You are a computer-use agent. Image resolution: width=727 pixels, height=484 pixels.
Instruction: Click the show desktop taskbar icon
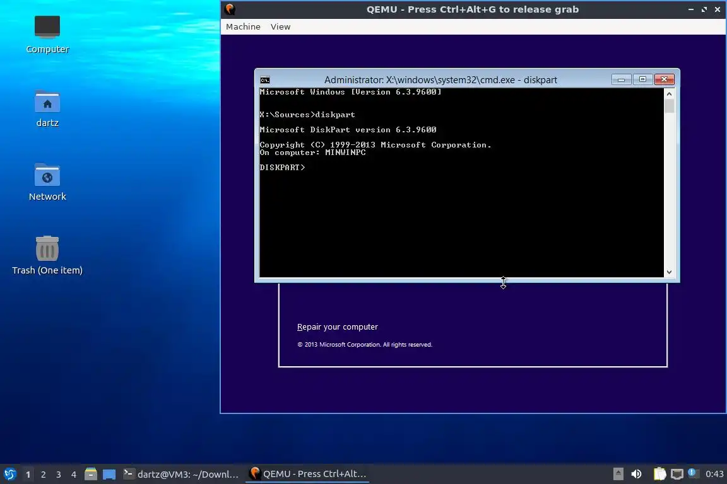(109, 475)
